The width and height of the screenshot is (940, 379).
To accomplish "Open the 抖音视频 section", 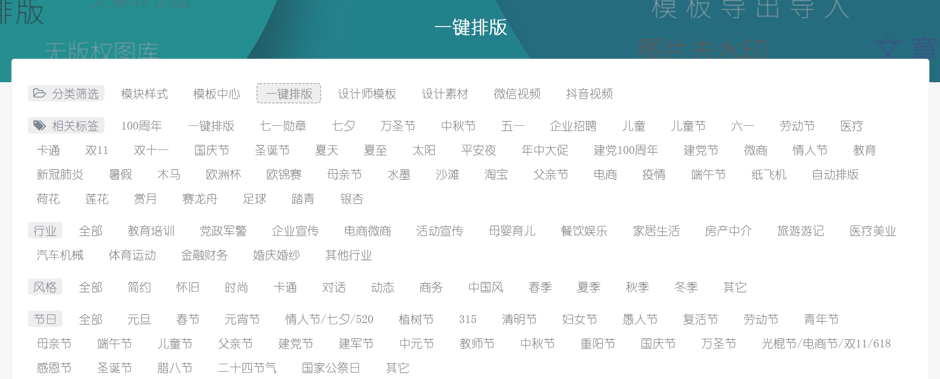I will point(589,94).
